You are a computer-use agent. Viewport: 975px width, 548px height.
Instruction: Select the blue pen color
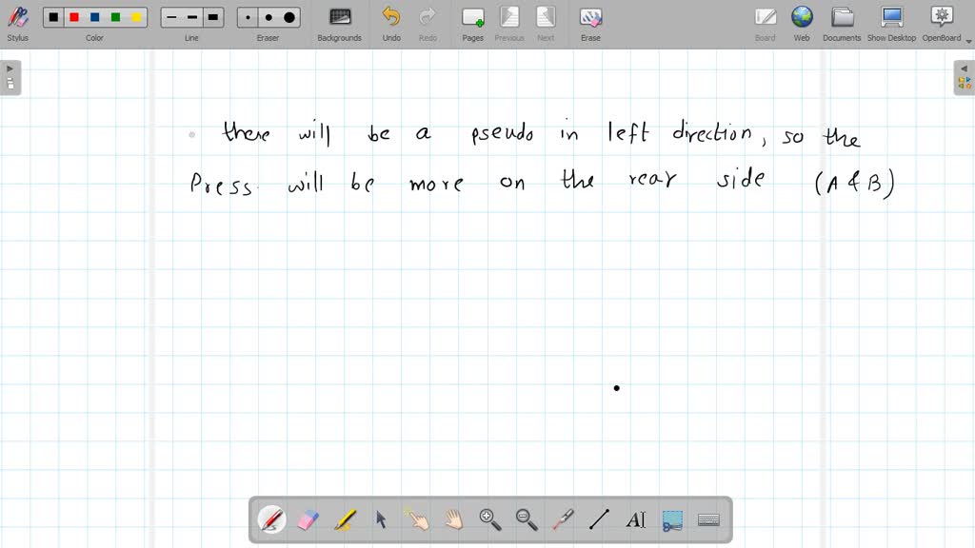pyautogui.click(x=94, y=17)
